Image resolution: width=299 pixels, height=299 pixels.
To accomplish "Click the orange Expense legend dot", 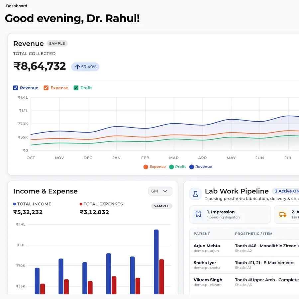I will pyautogui.click(x=146, y=167).
